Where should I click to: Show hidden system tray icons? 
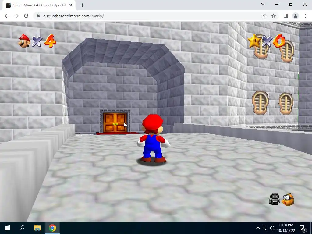tap(258, 228)
